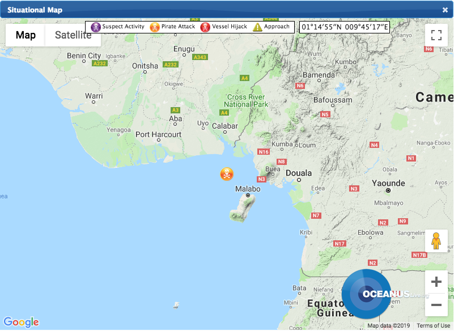Screen dimensions: 454x331
Task: Select the Street View pegman icon
Action: click(436, 241)
